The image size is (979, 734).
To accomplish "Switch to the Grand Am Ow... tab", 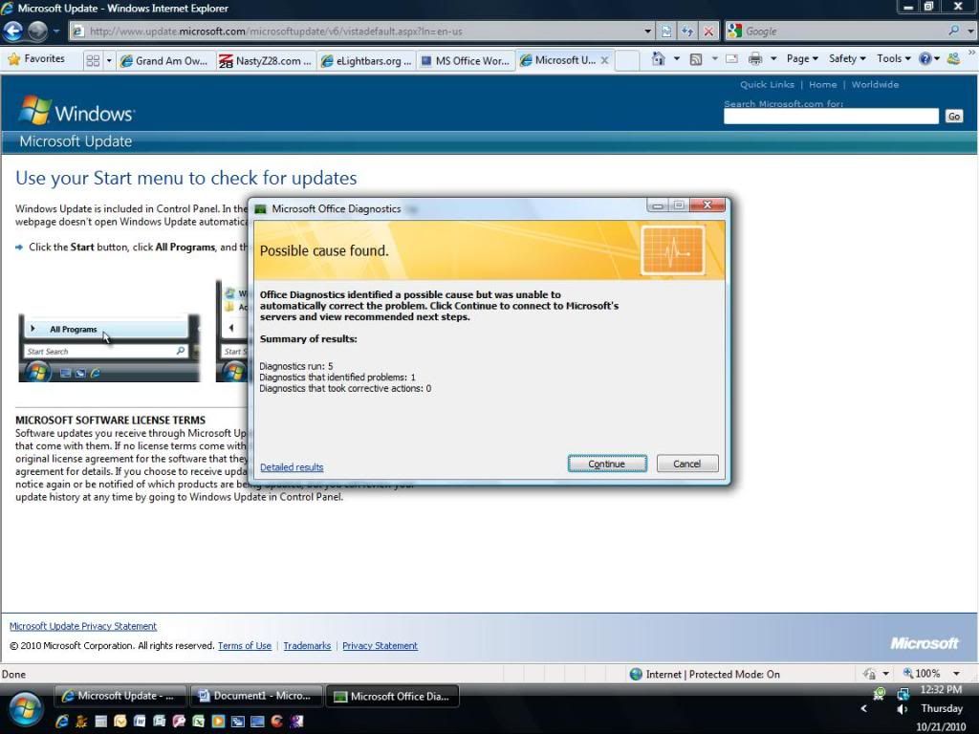I will 165,60.
